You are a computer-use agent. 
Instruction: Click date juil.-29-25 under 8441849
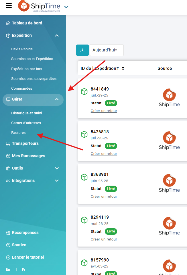[99, 95]
